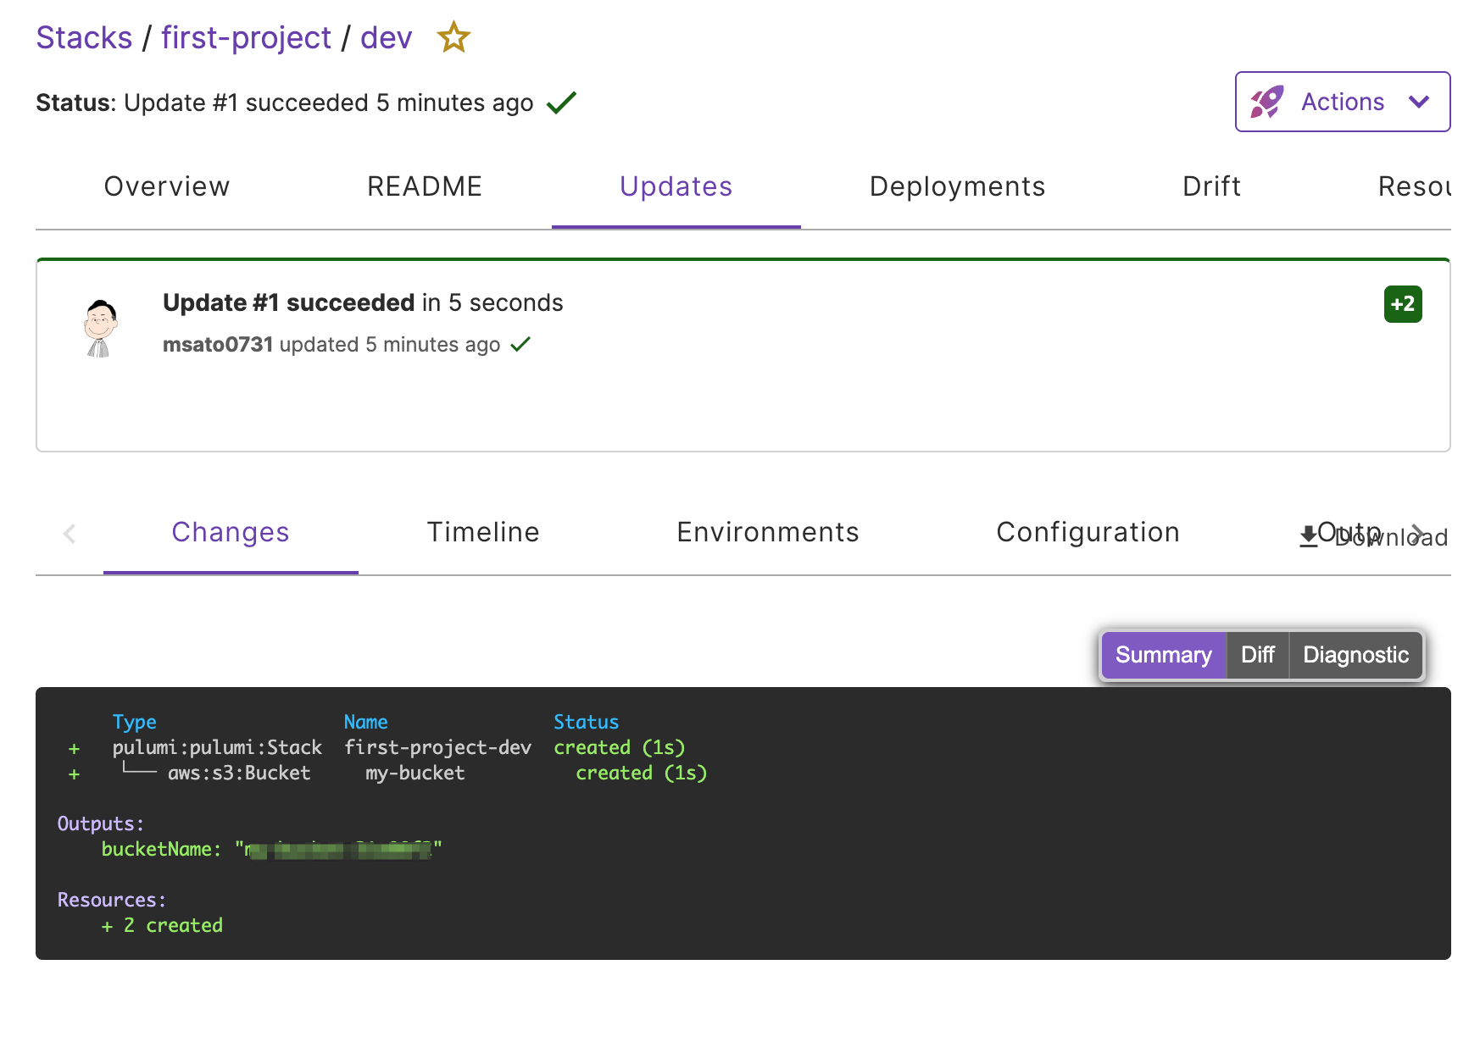
Task: View the Drift tab
Action: 1212,186
